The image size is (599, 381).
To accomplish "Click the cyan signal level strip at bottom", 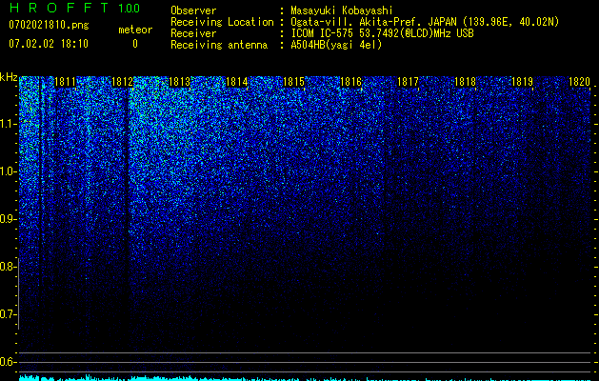I will (305, 377).
